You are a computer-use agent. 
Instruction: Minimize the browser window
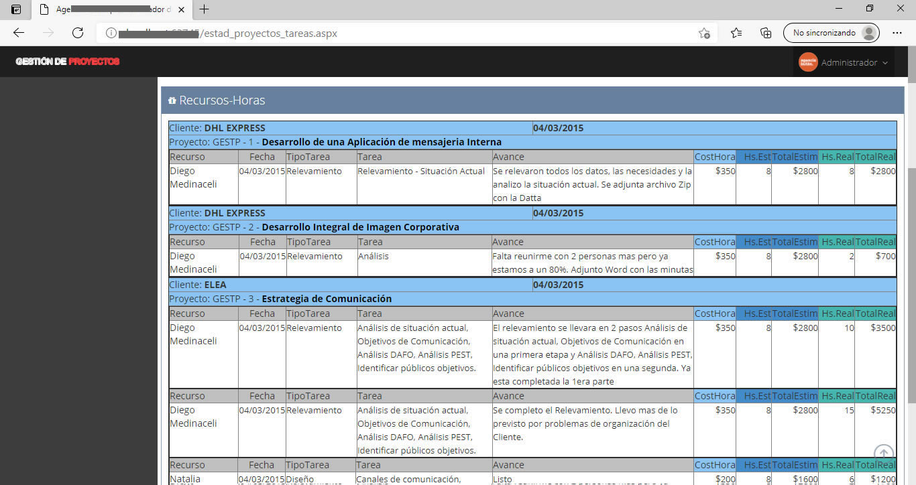(x=839, y=9)
